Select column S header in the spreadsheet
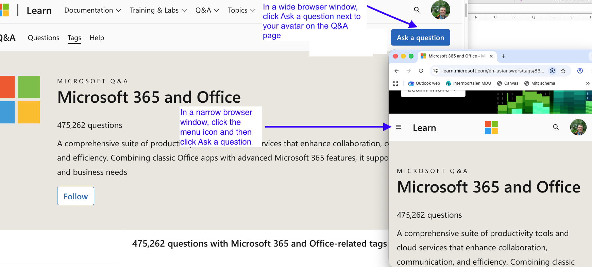 click(x=571, y=17)
